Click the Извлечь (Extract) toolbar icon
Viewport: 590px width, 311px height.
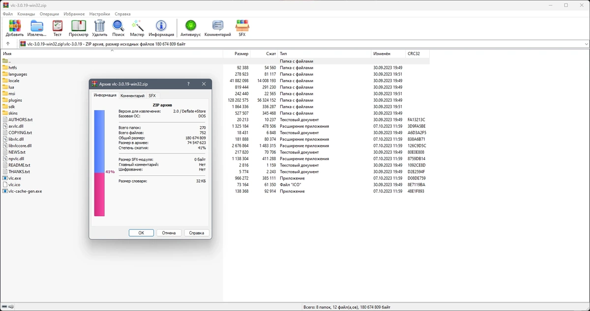point(37,26)
